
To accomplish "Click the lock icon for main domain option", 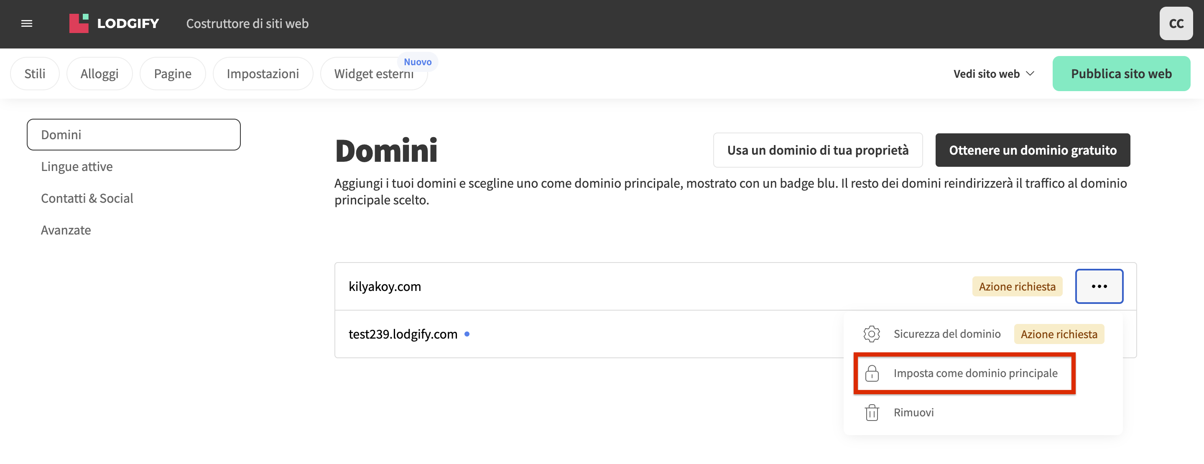I will pos(872,373).
